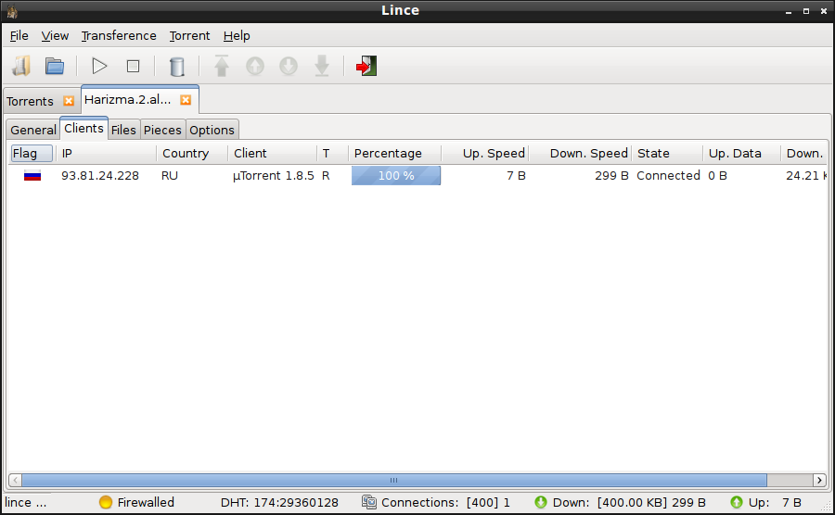The height and width of the screenshot is (515, 835).
Task: Click the scrollbar right arrow
Action: point(819,481)
